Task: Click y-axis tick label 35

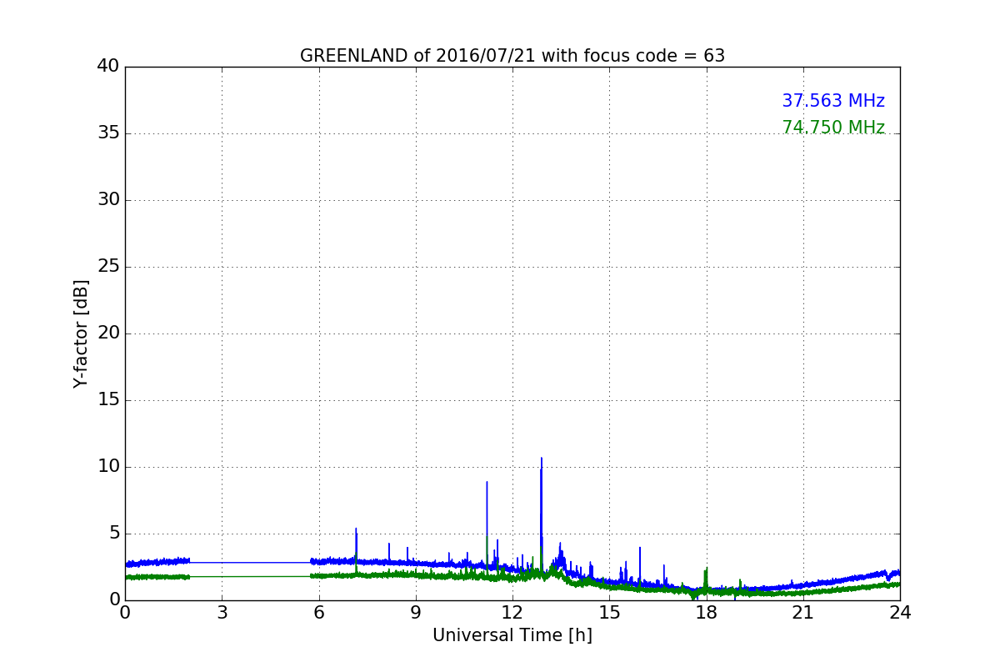Action: [108, 133]
